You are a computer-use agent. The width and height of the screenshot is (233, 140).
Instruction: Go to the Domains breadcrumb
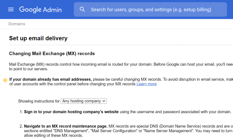pos(17,24)
